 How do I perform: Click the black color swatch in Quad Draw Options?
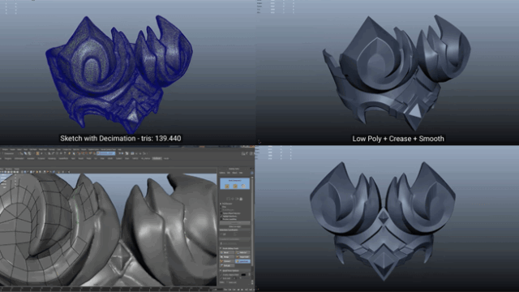(243, 275)
